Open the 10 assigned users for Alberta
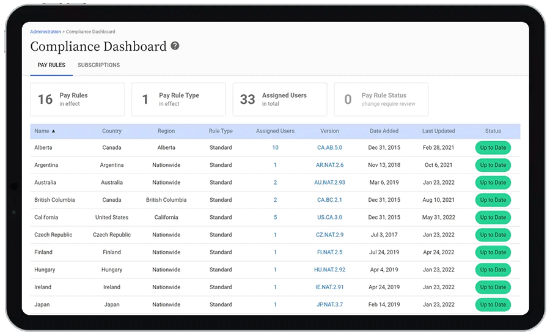Image resolution: width=550 pixels, height=335 pixels. click(275, 148)
